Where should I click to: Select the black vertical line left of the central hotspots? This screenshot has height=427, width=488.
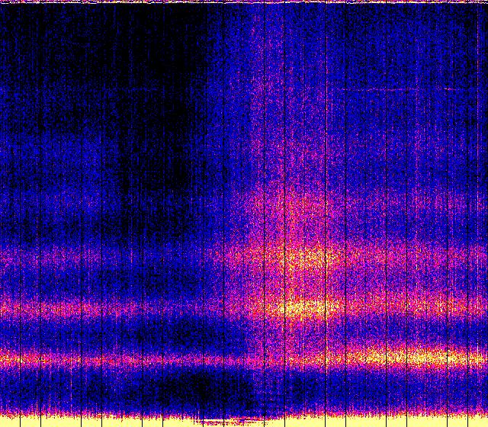264,229
